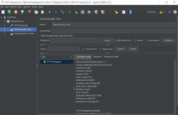The width and height of the screenshot is (178, 115).
Task: Toggle the Case sensitive checkbox
Action: click(83, 49)
